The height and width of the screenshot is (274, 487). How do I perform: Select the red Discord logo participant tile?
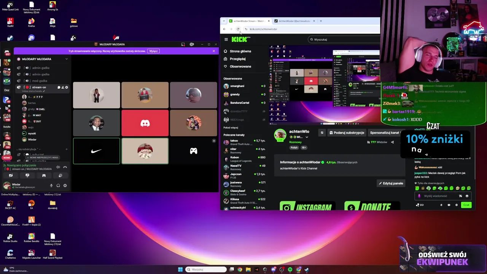145,123
